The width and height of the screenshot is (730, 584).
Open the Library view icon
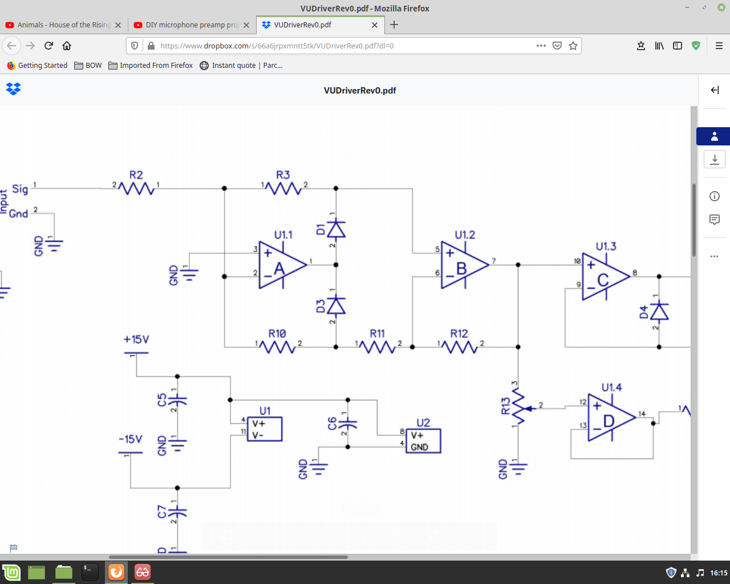click(x=659, y=46)
